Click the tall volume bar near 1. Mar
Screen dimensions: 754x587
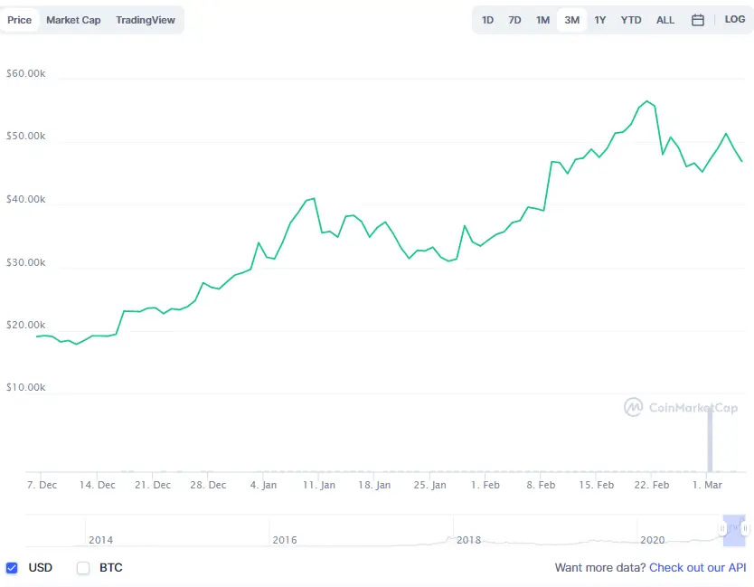(710, 439)
